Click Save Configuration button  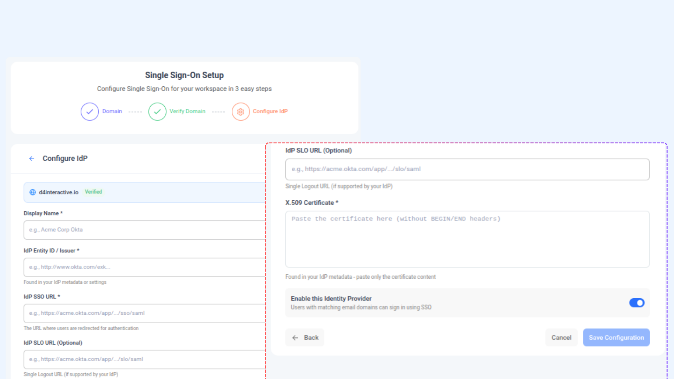616,338
